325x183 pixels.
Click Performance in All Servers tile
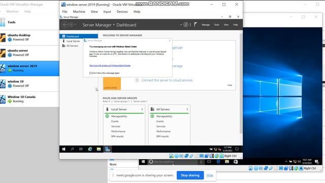[164, 131]
